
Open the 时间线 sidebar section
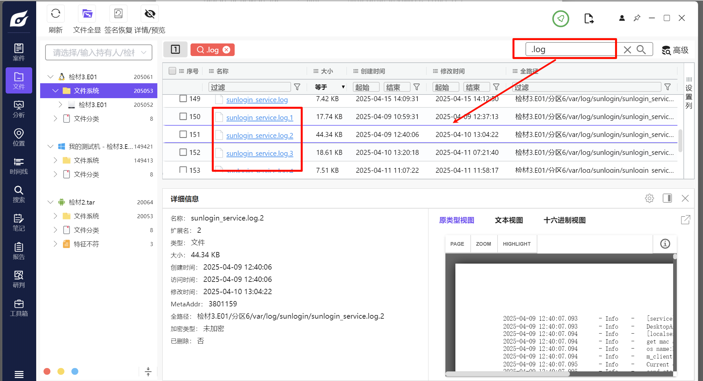(19, 166)
